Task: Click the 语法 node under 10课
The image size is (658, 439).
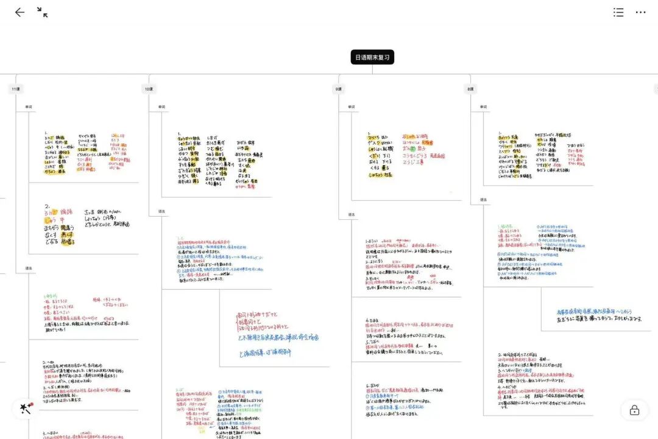Action: pyautogui.click(x=162, y=211)
